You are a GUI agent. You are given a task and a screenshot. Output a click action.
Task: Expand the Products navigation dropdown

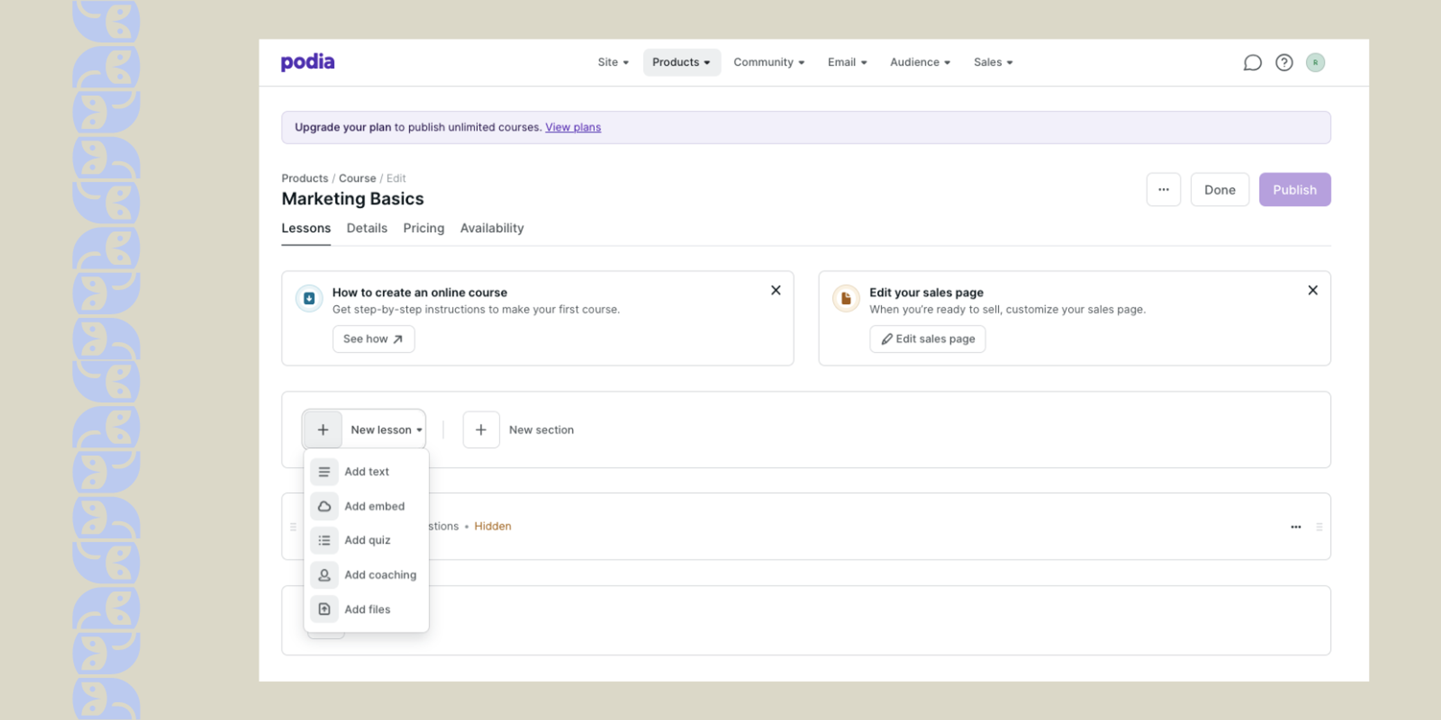click(x=681, y=63)
